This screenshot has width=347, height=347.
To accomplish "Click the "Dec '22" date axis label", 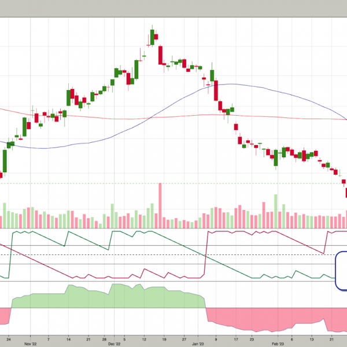I will (114, 344).
